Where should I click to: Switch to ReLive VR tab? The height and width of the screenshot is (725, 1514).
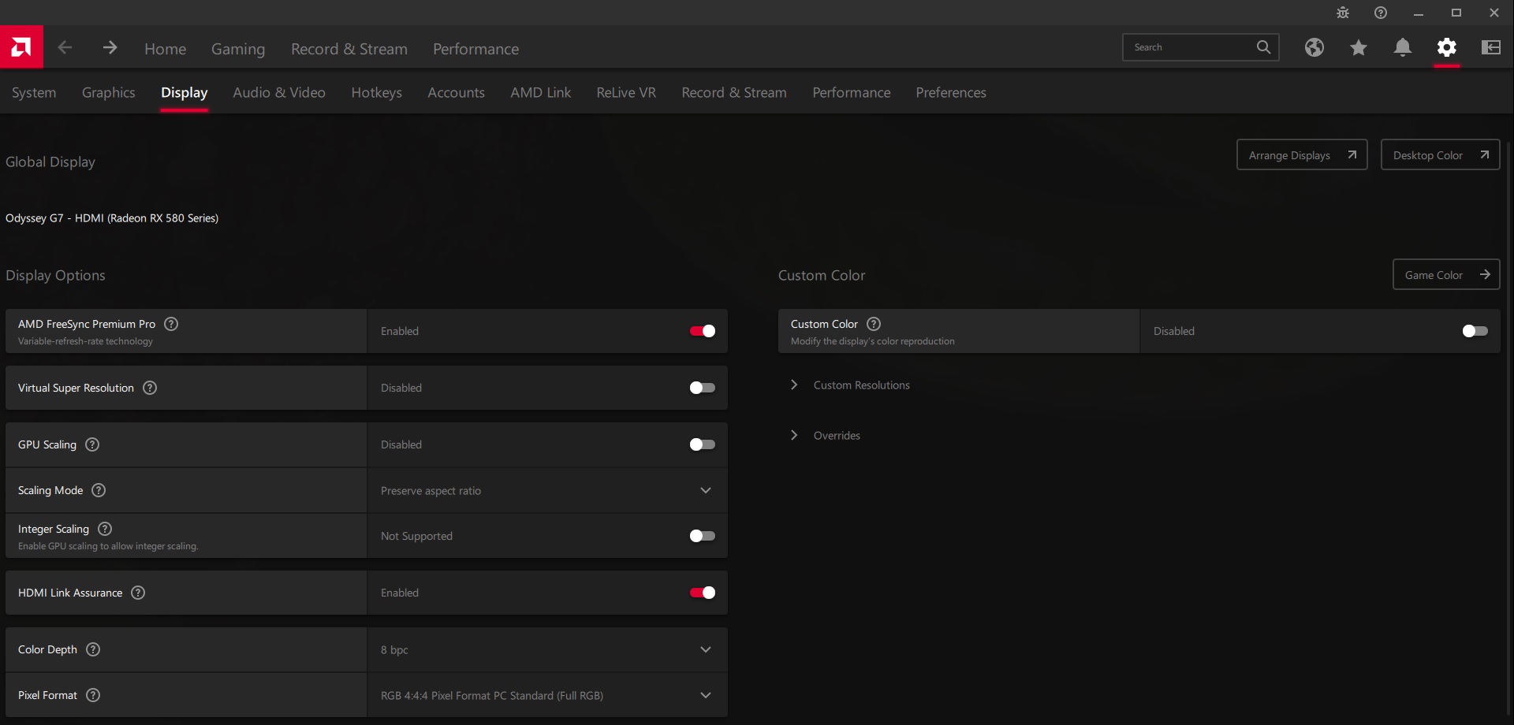(626, 92)
